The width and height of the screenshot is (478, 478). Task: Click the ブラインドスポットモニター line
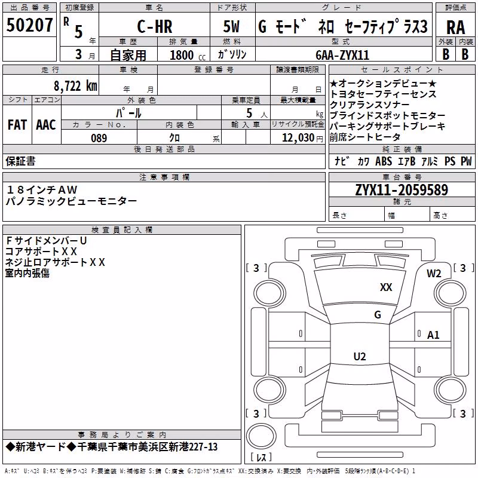point(387,115)
